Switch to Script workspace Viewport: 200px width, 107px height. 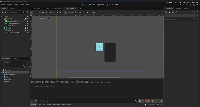click(x=92, y=5)
